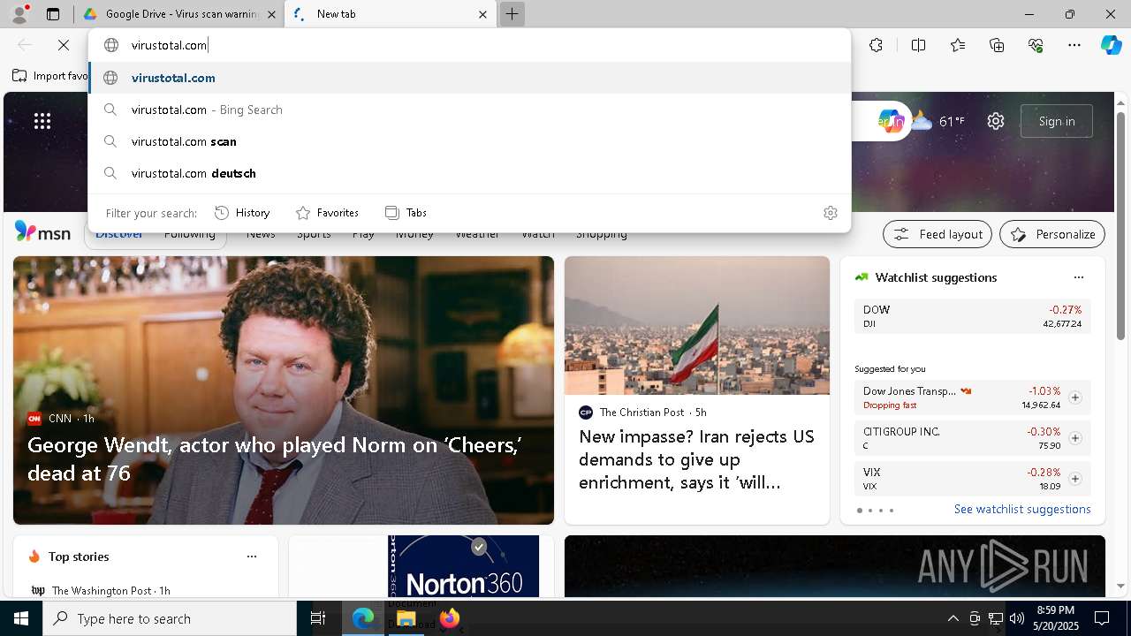
Task: Close the New tab page tab
Action: pos(482,14)
